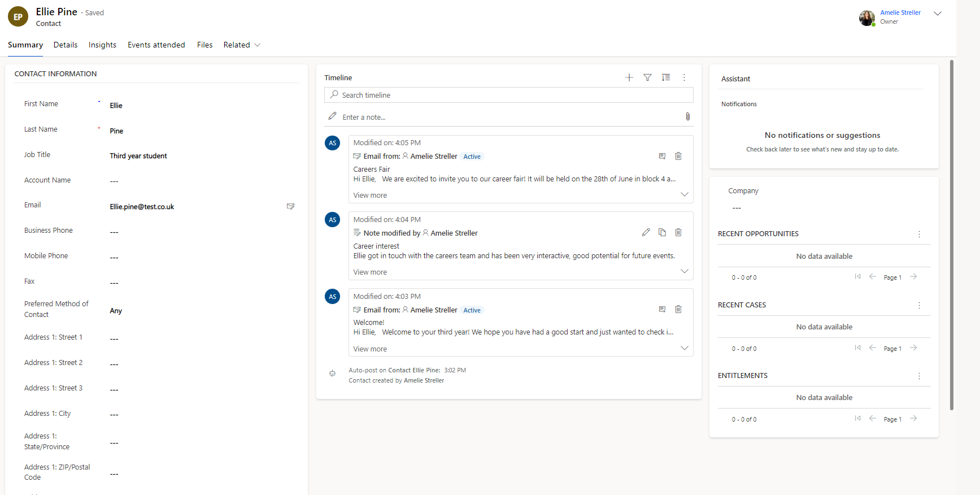Copy the Career interest note using copy icon
The image size is (980, 495).
point(662,232)
